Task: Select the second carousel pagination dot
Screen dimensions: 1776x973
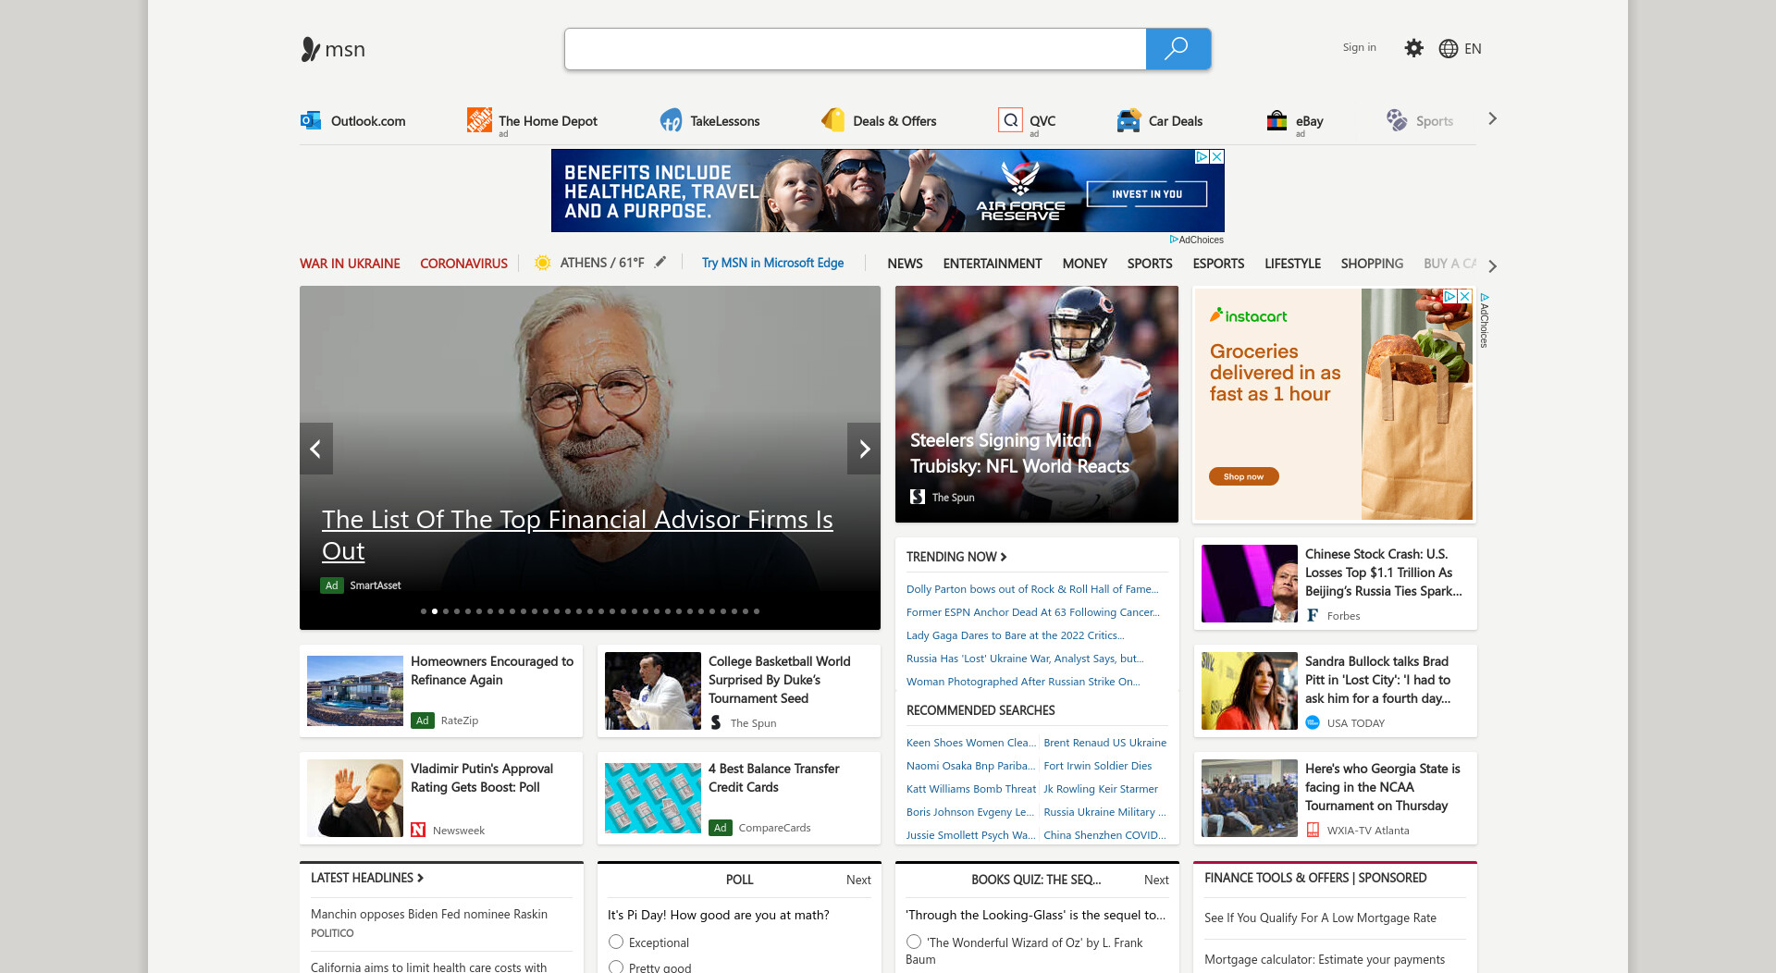Action: 435,611
